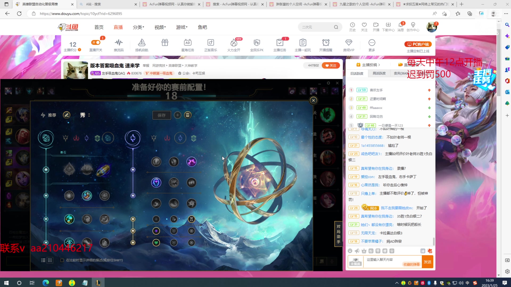Switch runes to grid view icon
511x287 pixels.
point(50,260)
